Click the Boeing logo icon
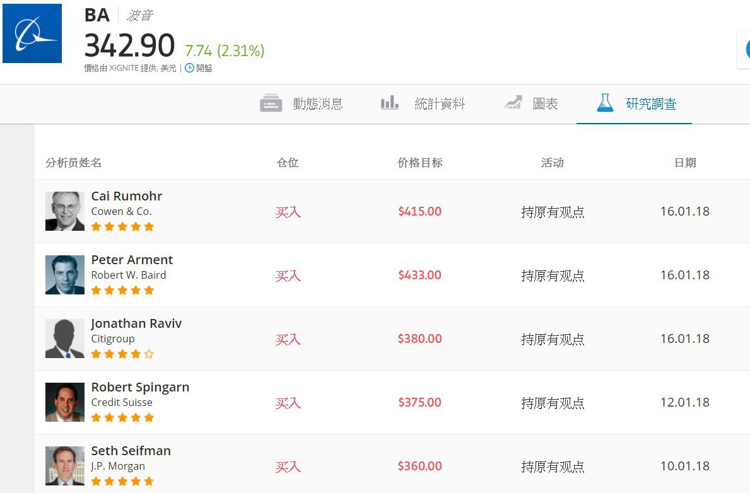Screen dimensions: 750x493 click(32, 33)
